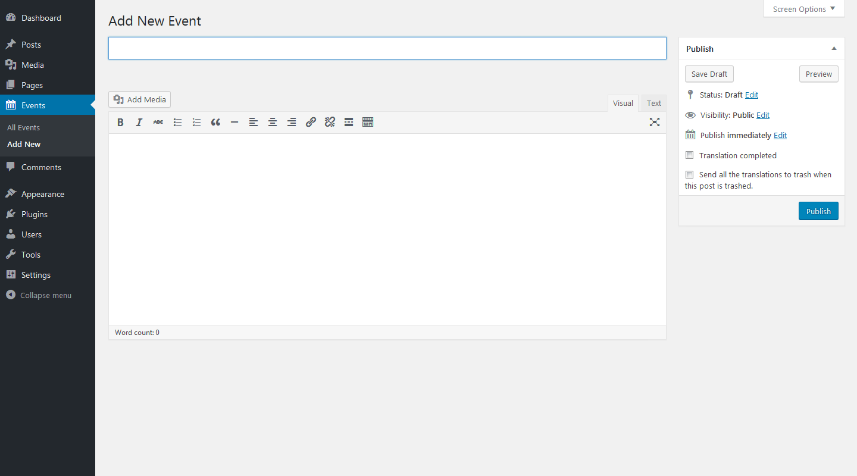Show the kitchen sink toolbar toggle
Screen dimensions: 857x476
click(368, 122)
